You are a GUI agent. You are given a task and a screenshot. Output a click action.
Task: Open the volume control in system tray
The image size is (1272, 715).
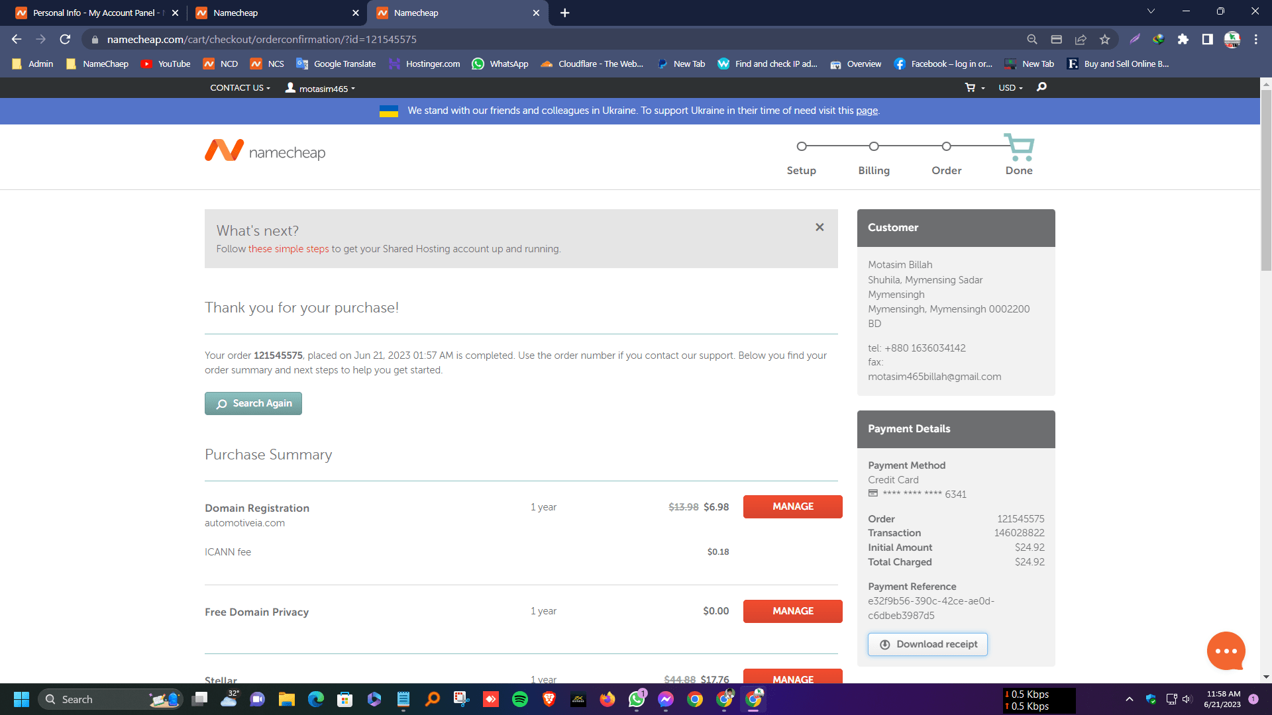click(1187, 699)
